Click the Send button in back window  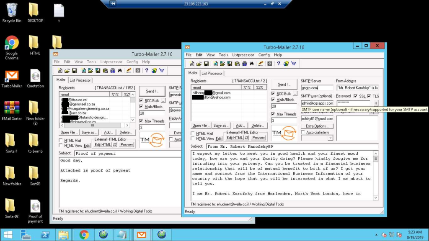tap(152, 91)
